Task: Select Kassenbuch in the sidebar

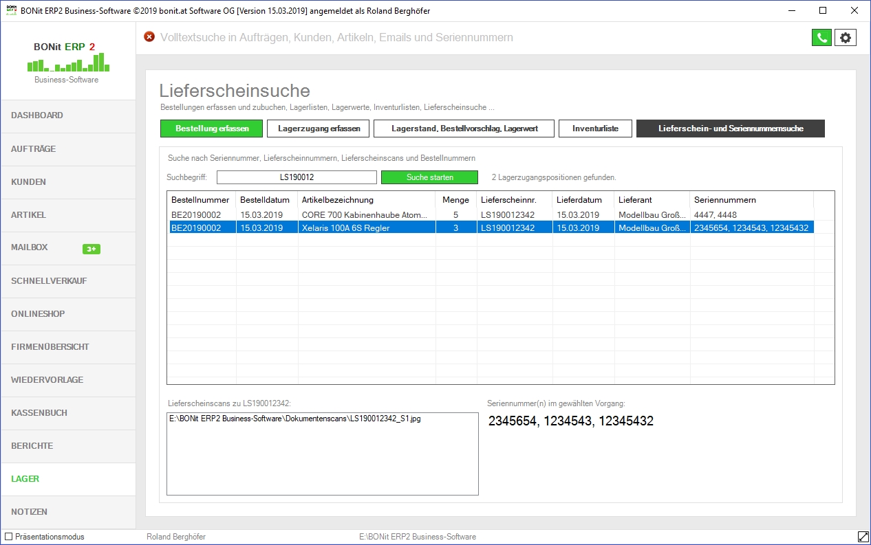Action: tap(67, 413)
